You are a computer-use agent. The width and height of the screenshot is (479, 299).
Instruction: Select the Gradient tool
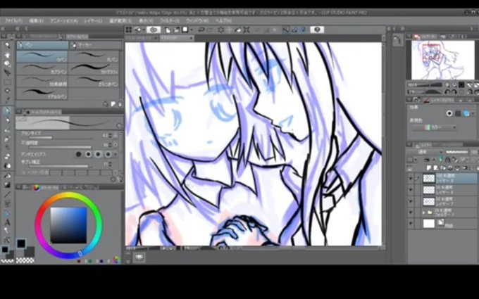(7, 185)
